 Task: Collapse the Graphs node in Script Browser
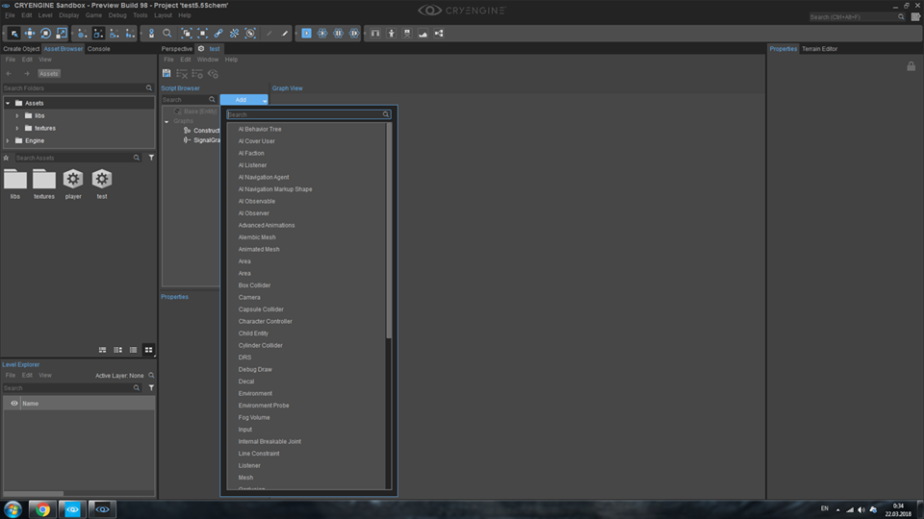coord(167,122)
